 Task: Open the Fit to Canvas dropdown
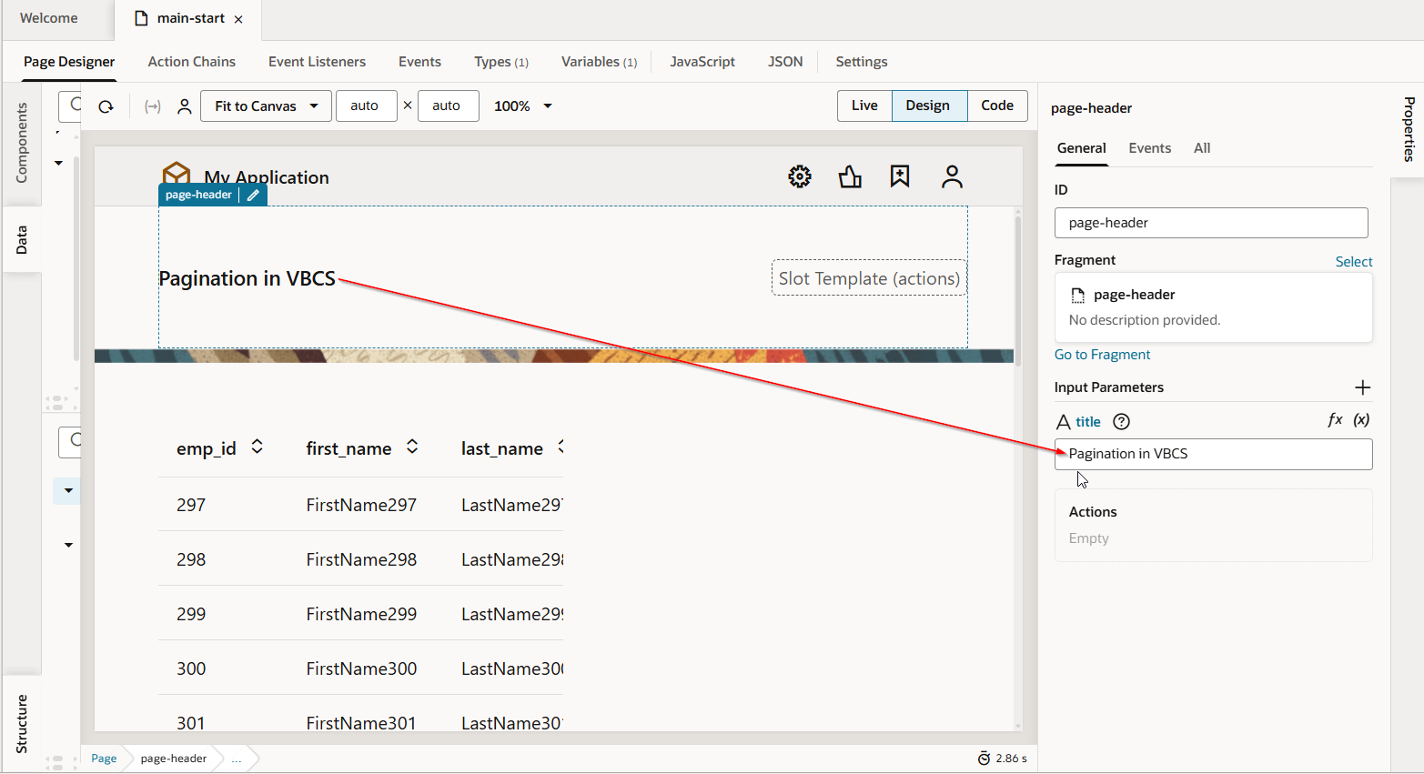pyautogui.click(x=266, y=106)
